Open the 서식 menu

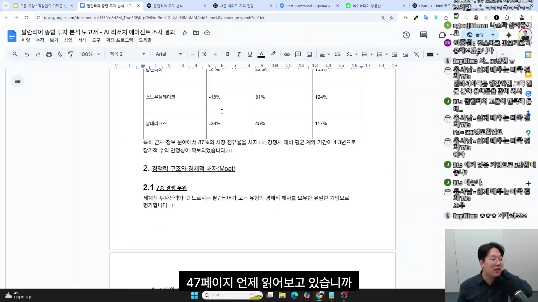[x=82, y=40]
